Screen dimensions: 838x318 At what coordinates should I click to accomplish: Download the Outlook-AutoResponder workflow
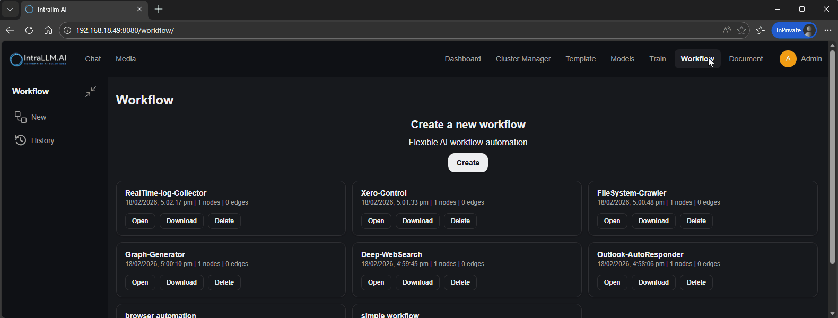coord(653,282)
